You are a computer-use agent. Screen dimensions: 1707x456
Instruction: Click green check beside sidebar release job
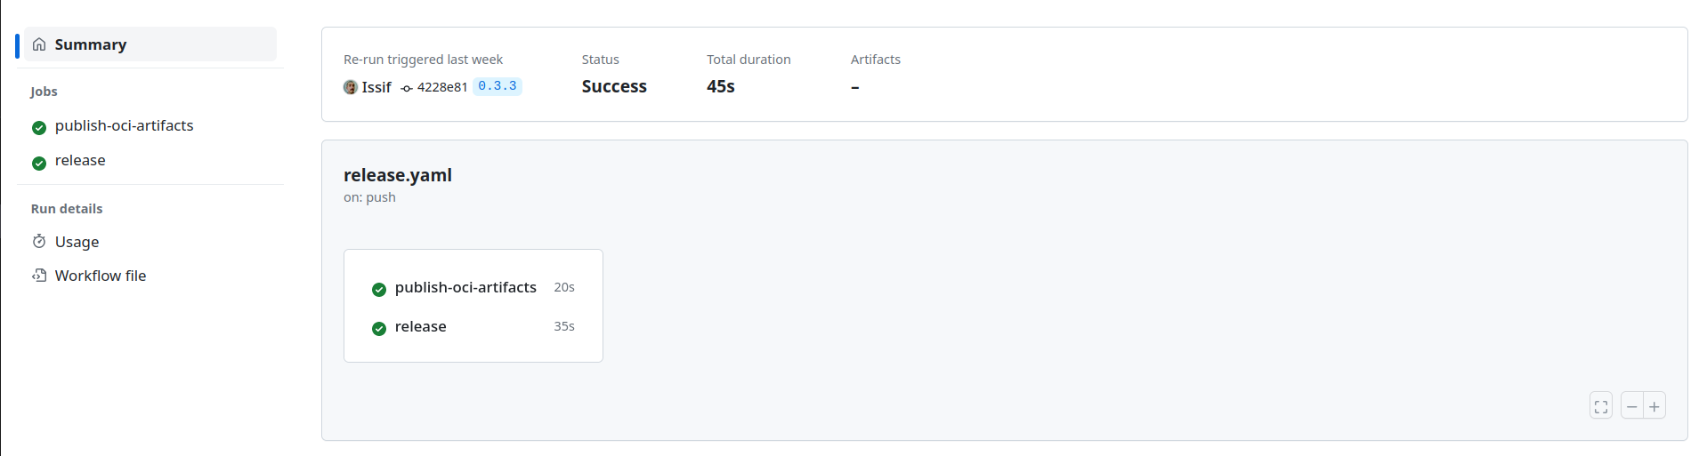point(39,162)
